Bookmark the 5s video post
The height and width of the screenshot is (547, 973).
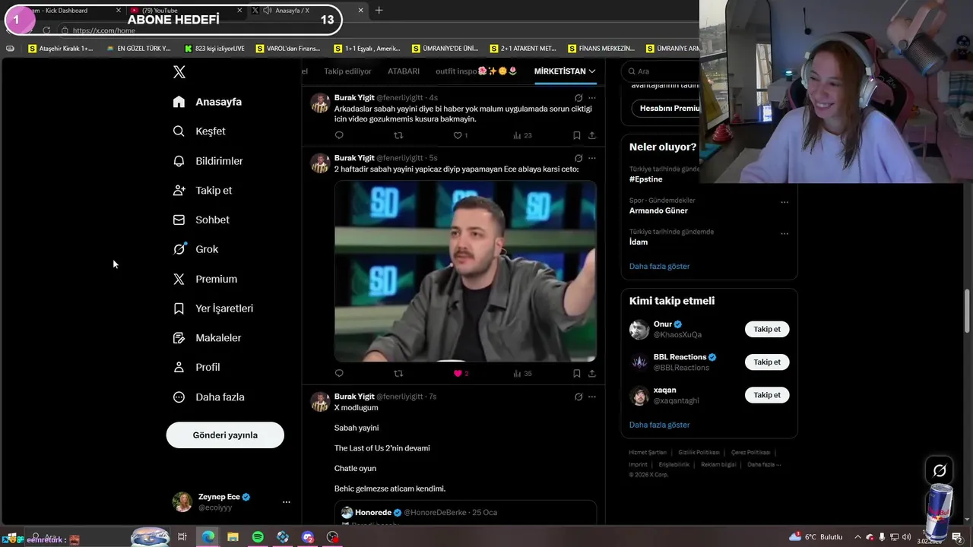click(x=577, y=373)
